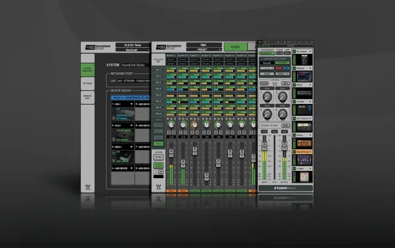Expand rack slot 2 DLS-1 device menu
The width and height of the screenshot is (395, 248).
[x=131, y=125]
